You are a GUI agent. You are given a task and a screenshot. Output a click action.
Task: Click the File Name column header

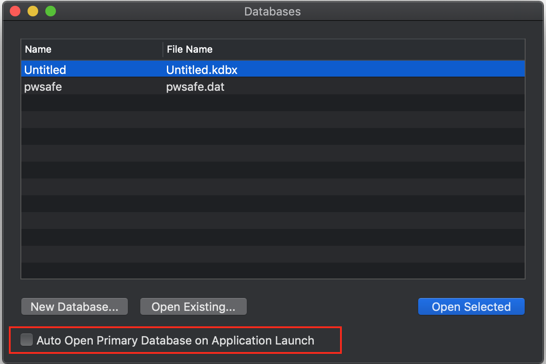tap(190, 49)
